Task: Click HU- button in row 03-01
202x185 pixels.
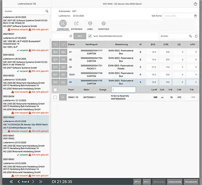Action: [x=63, y=75]
